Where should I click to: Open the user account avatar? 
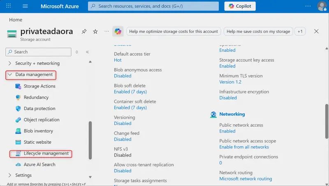[x=322, y=6]
